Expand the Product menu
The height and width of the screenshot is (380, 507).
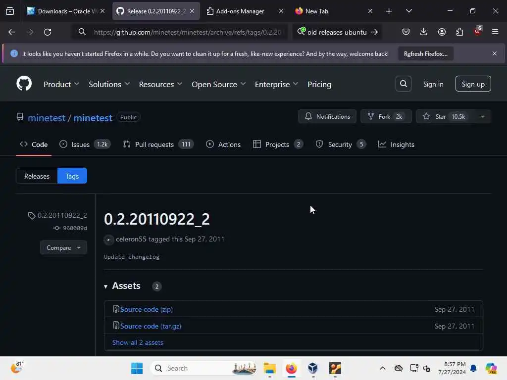click(x=61, y=84)
